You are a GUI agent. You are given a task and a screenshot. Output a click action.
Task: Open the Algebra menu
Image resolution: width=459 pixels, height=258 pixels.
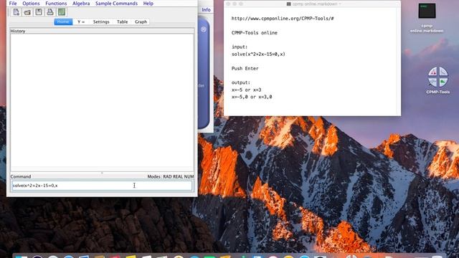coord(81,4)
